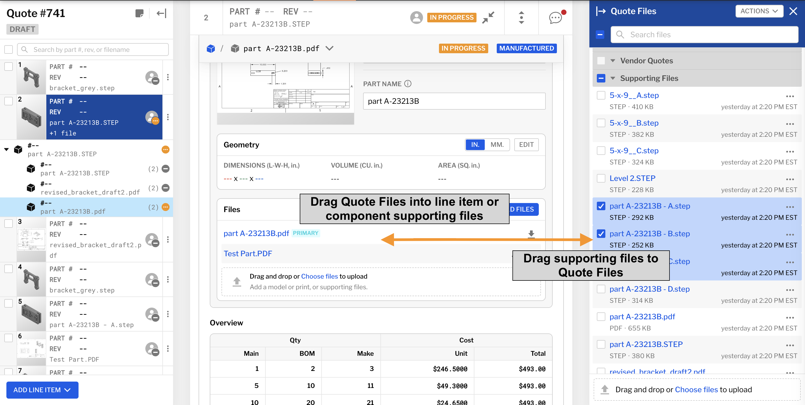Collapse the quote line items sidebar
The image size is (805, 405).
[161, 13]
